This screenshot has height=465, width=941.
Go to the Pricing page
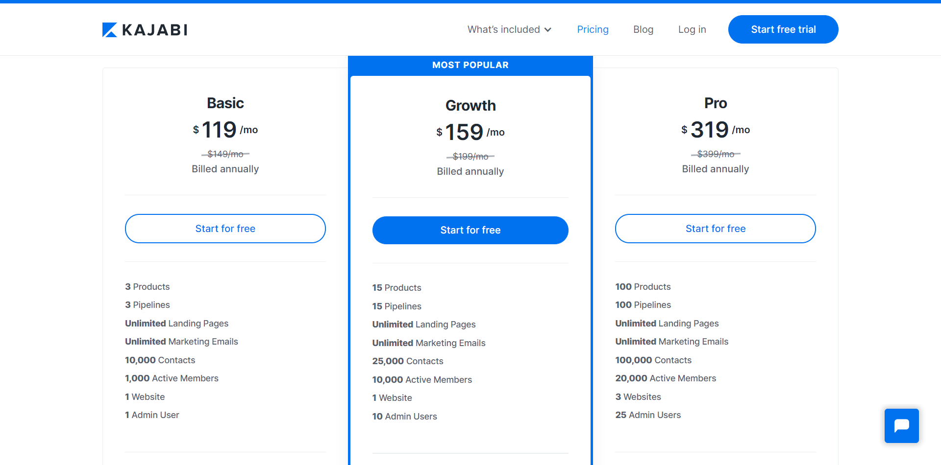[x=593, y=29]
